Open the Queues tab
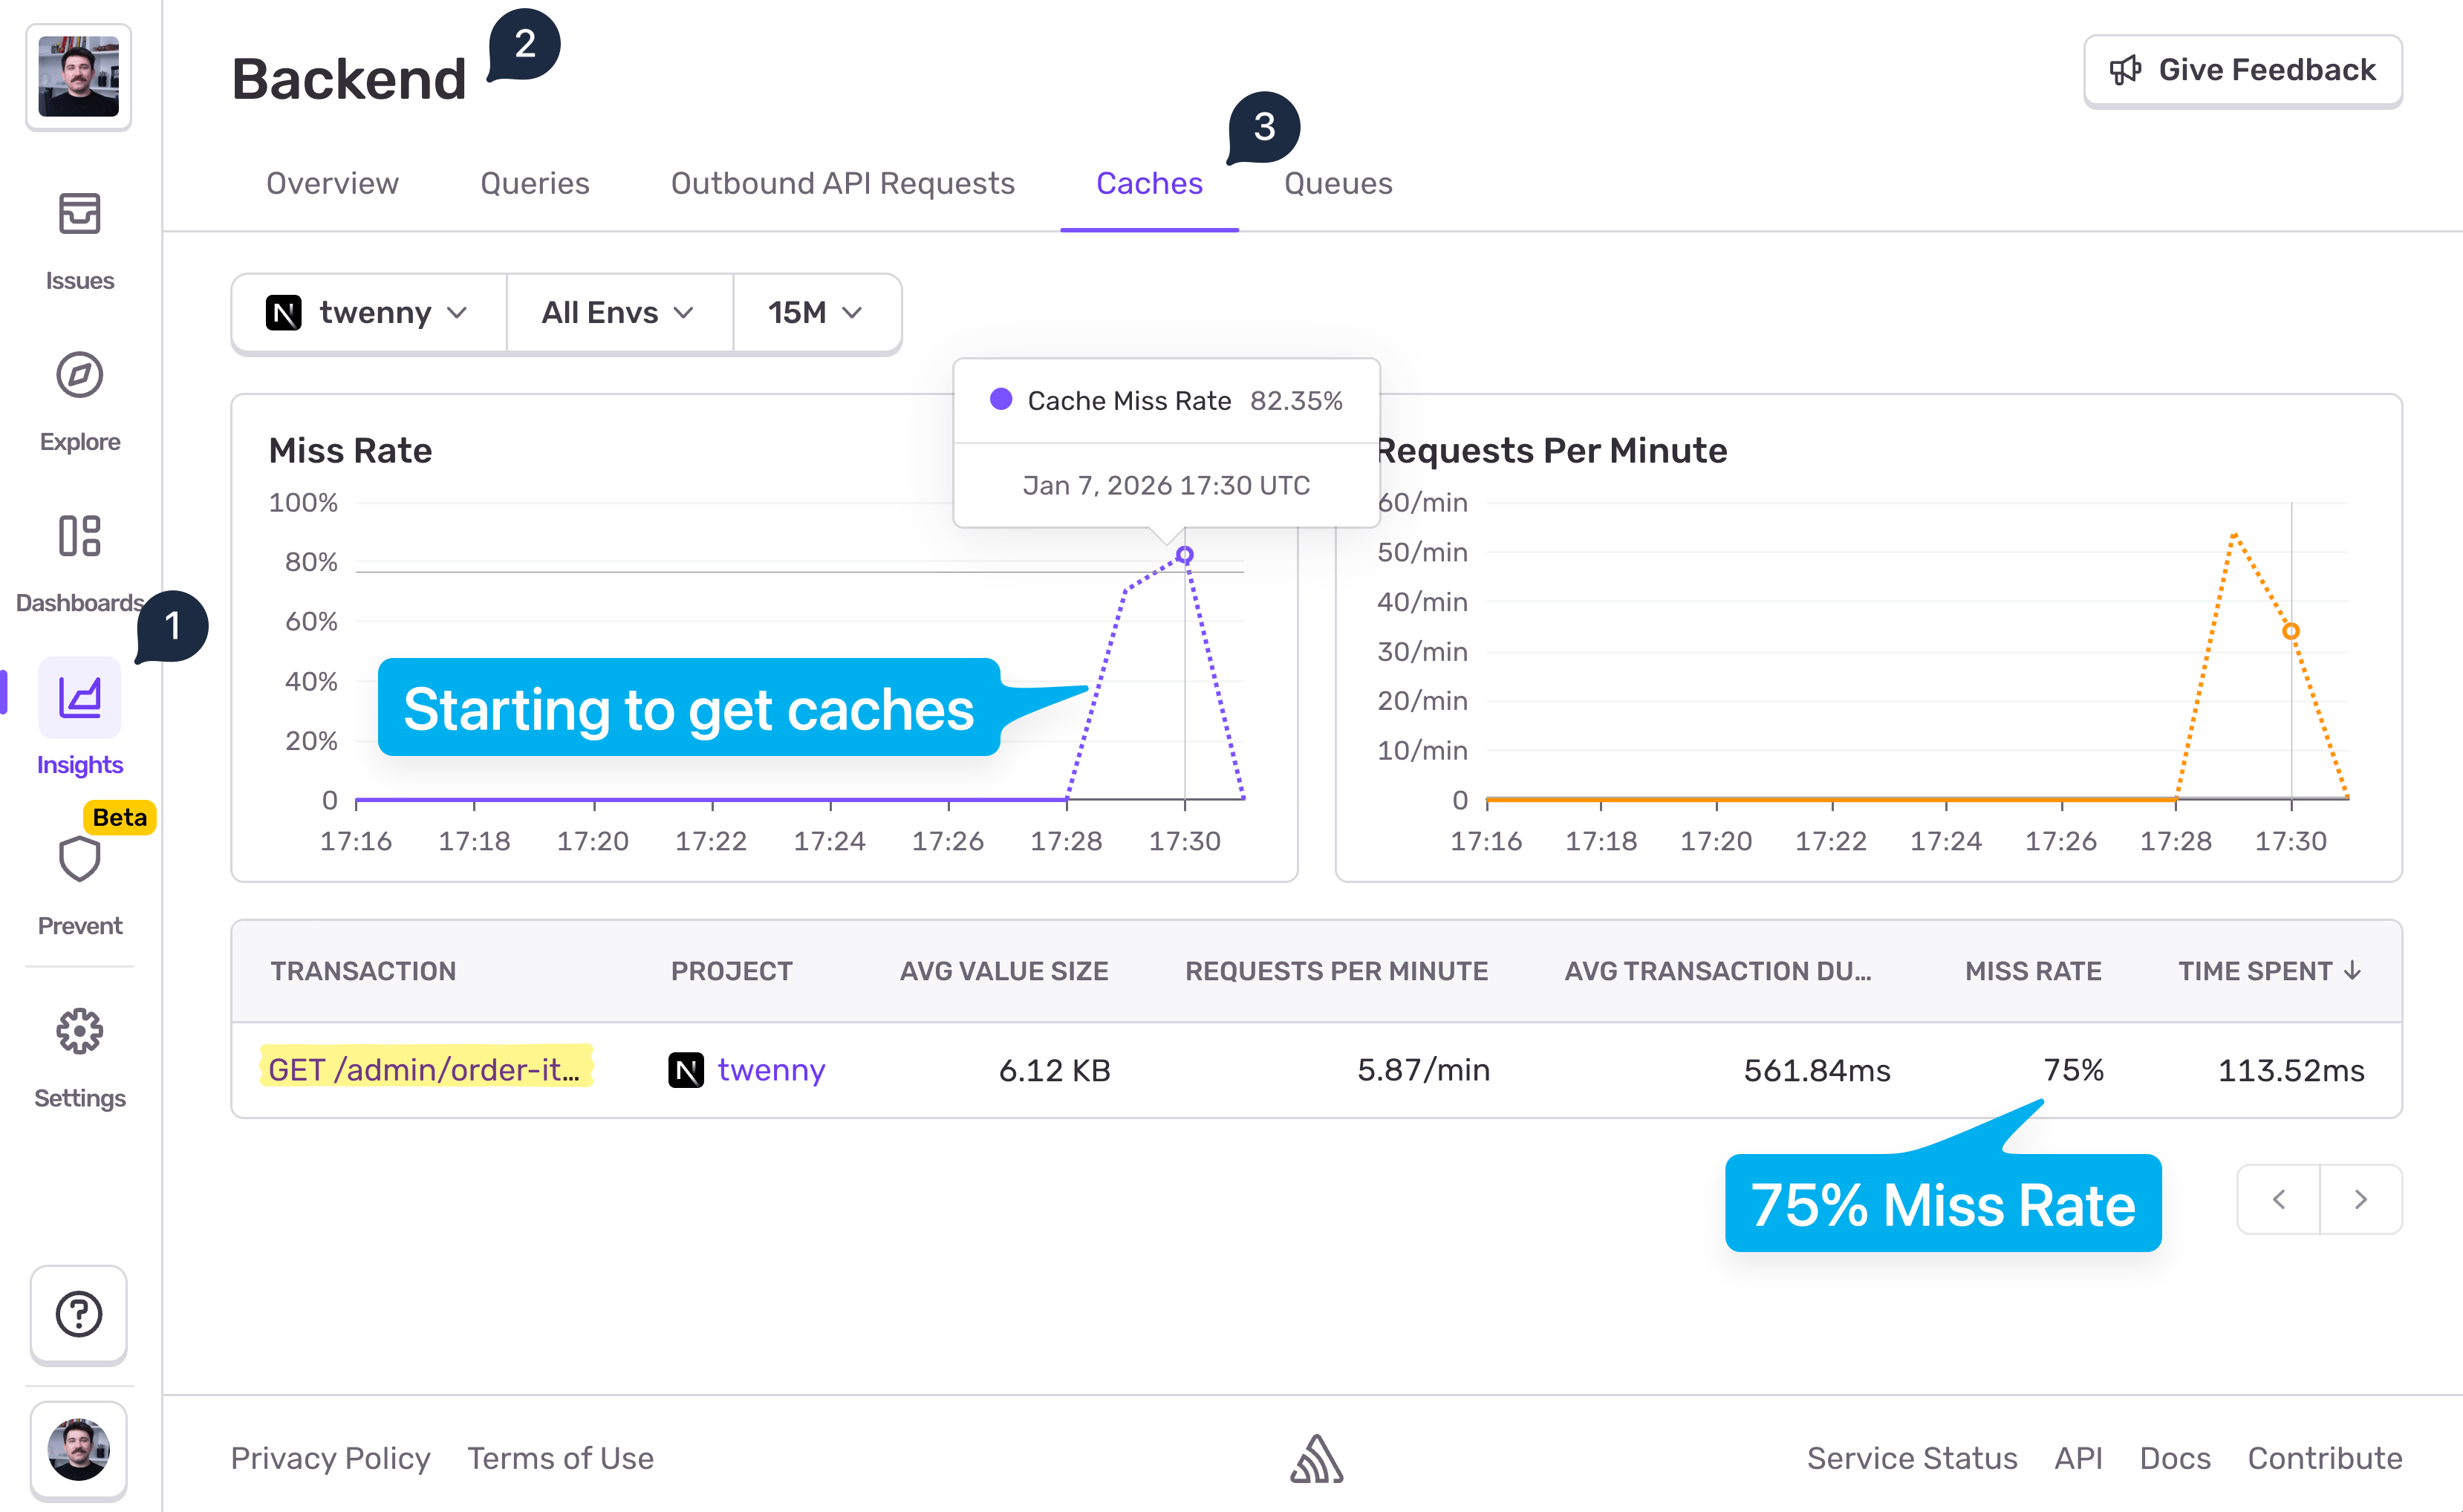Image resolution: width=2463 pixels, height=1512 pixels. pos(1337,183)
